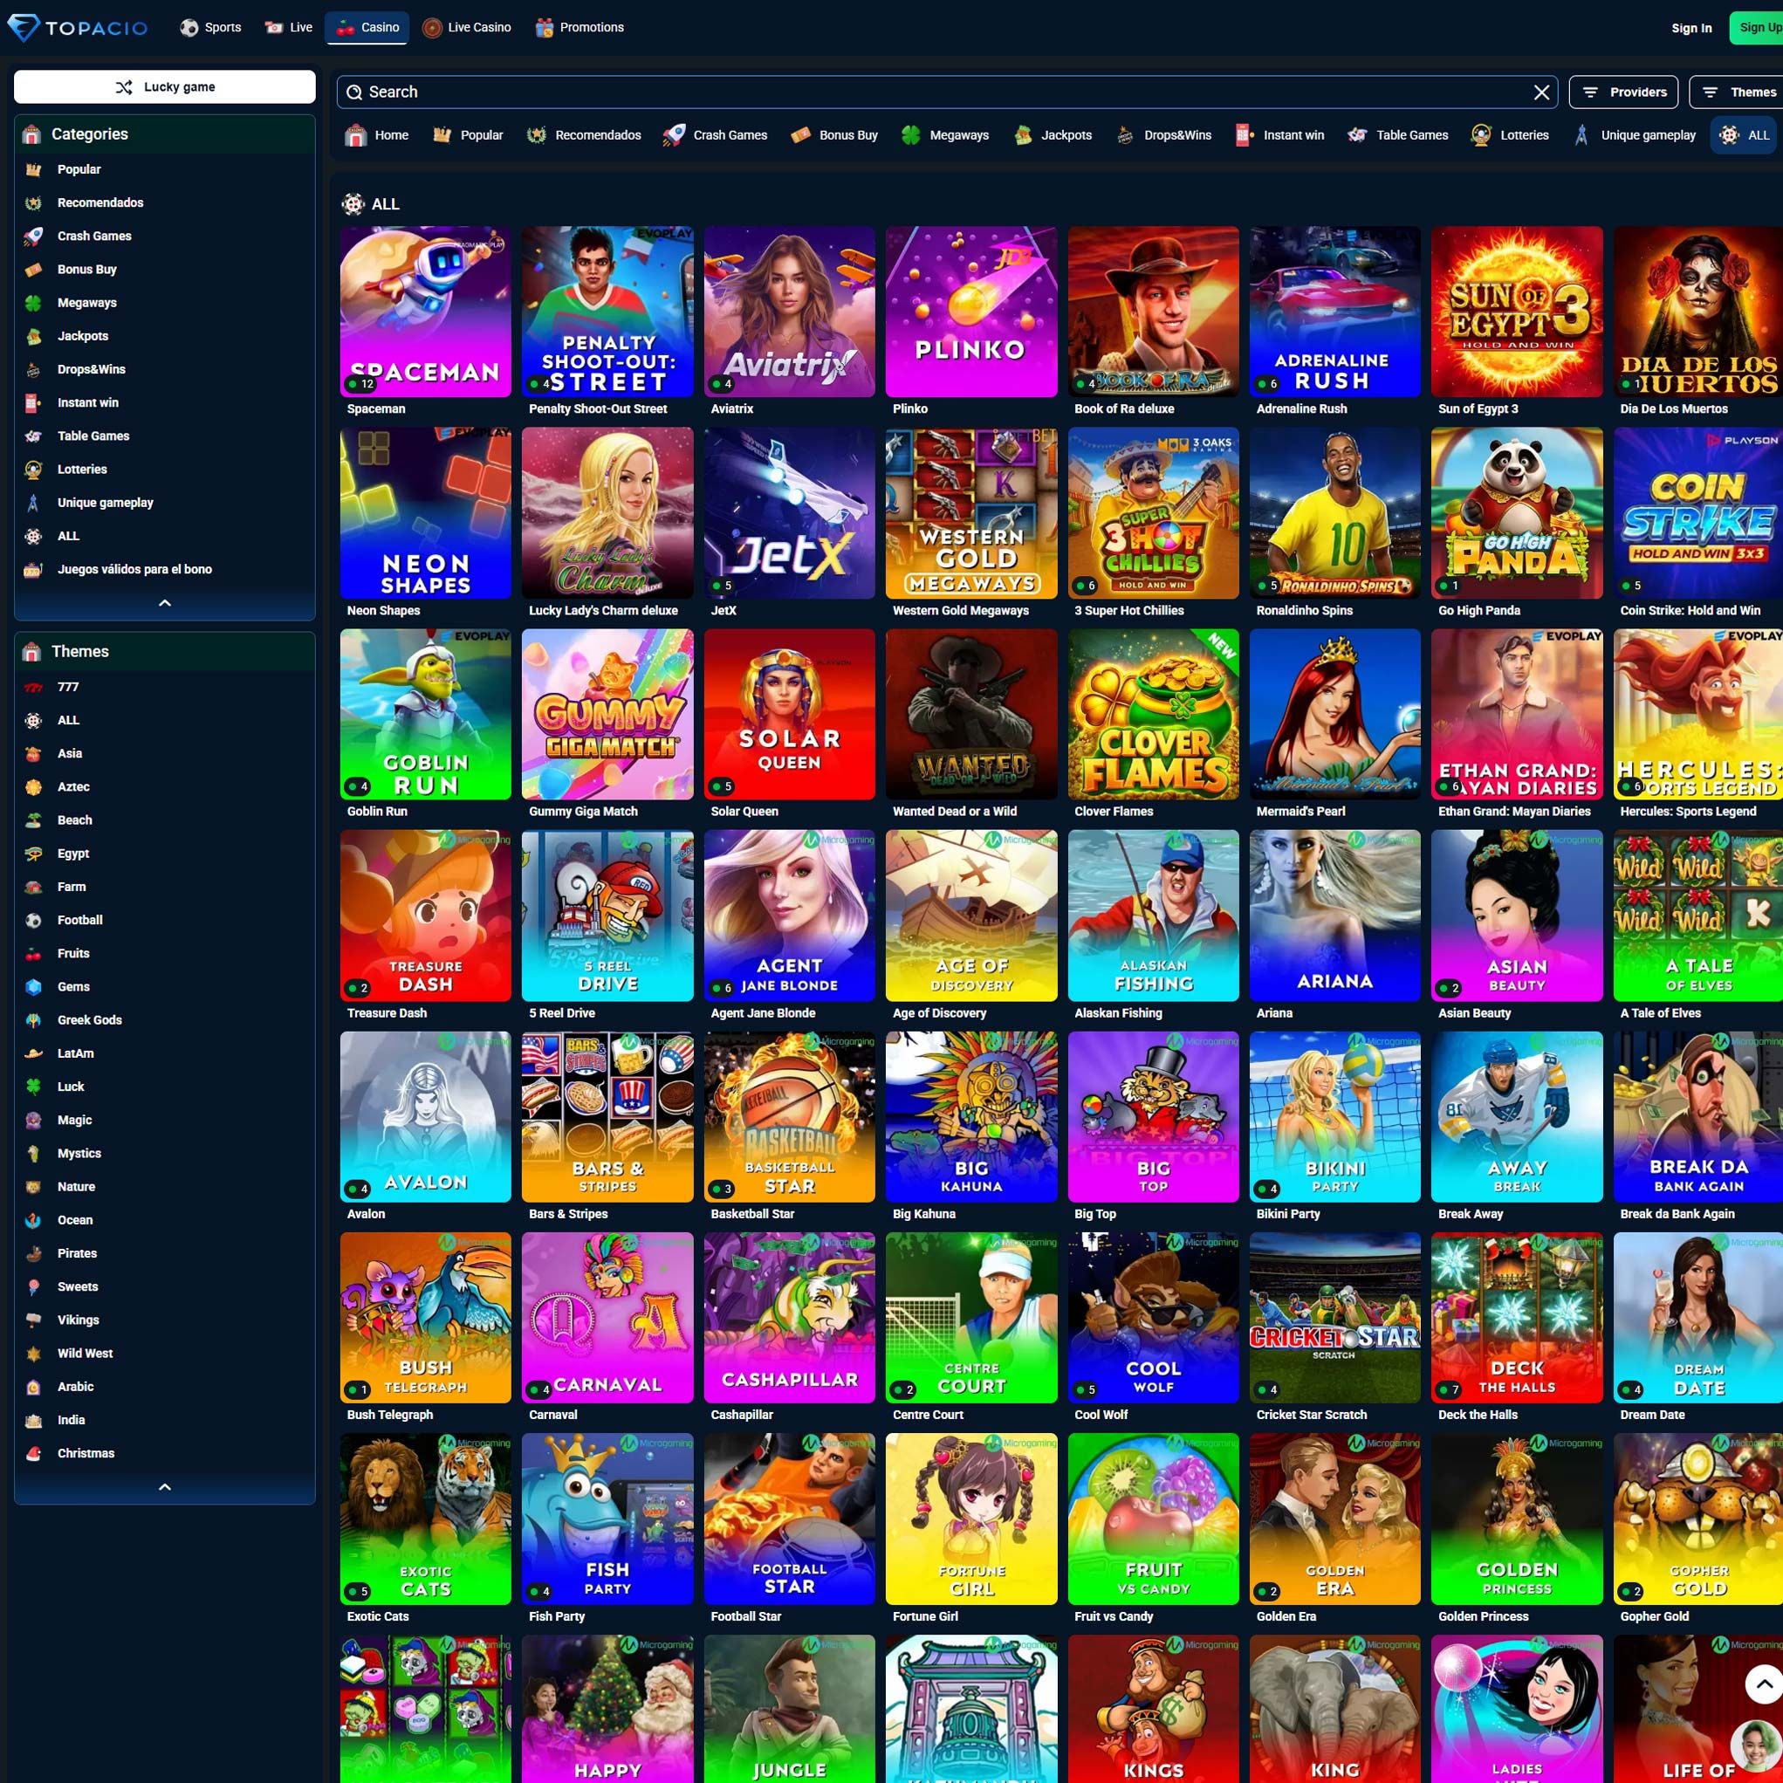Click the Pirates theme icon
Viewport: 1783px width, 1783px height.
[x=33, y=1253]
